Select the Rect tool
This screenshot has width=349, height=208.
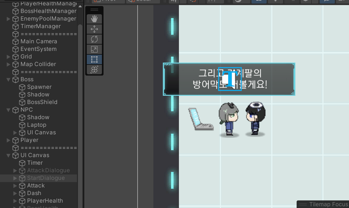click(x=94, y=59)
